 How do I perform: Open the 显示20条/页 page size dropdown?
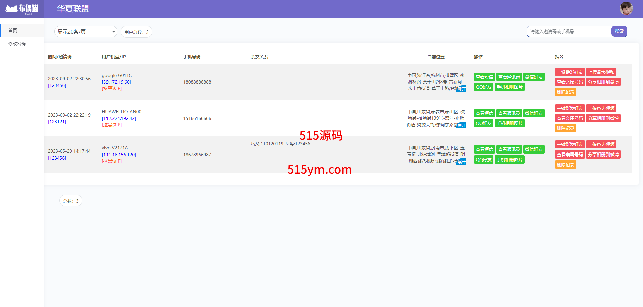86,32
